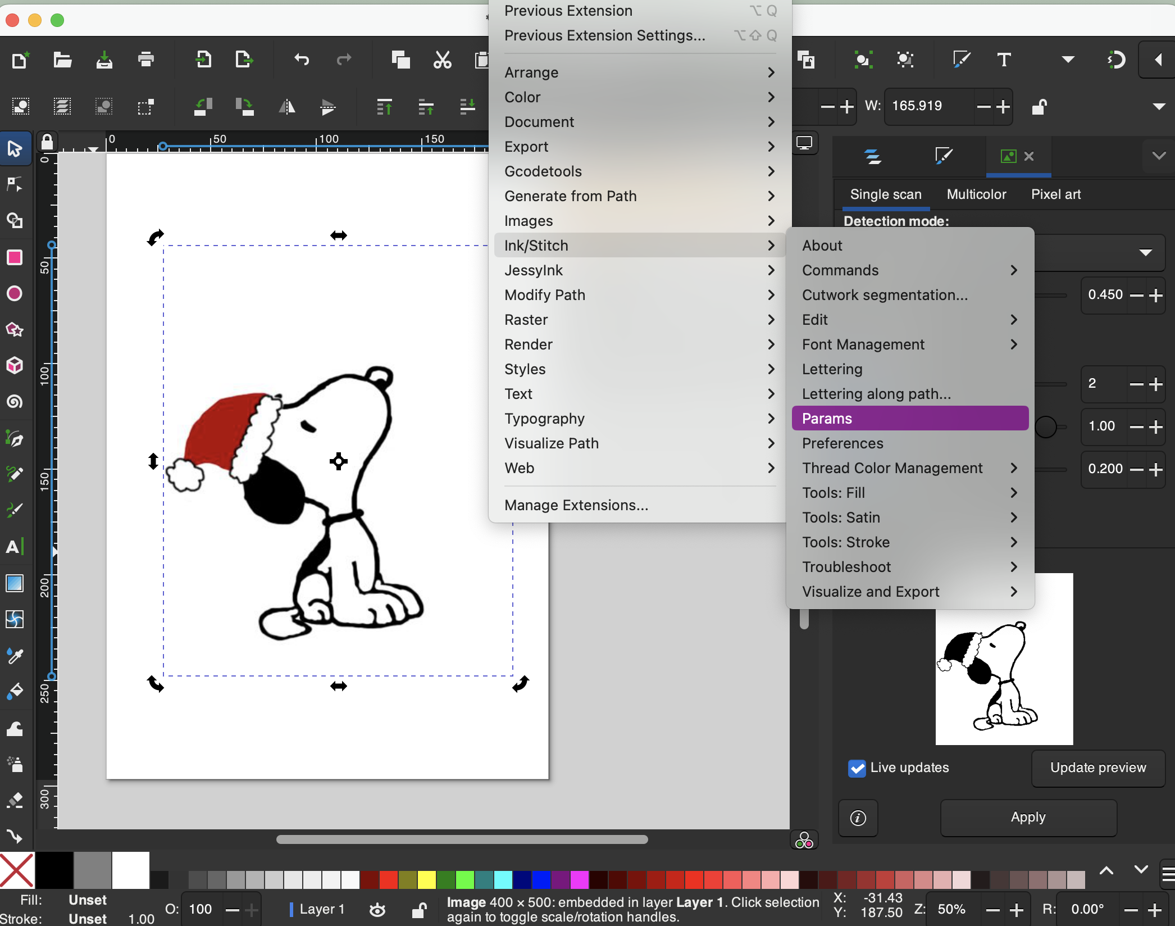Open toolbar overflow arrow beside W field

coord(1159,106)
